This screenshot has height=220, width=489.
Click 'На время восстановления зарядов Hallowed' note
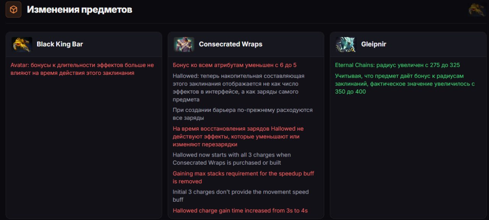238,136
